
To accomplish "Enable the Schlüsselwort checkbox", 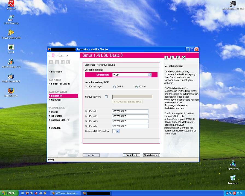I will coord(106,97).
